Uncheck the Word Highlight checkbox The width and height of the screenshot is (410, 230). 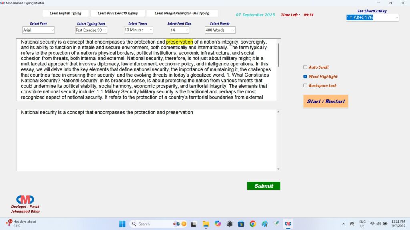click(305, 77)
